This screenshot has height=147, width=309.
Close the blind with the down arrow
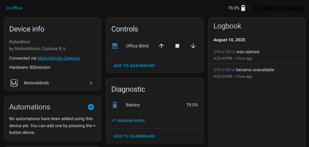193,46
